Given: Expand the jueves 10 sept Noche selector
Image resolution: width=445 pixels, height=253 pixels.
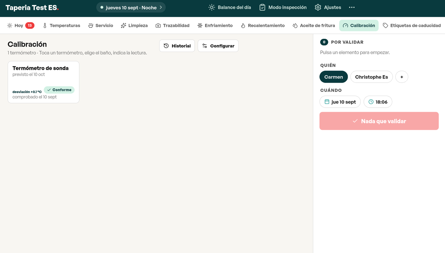Looking at the screenshot, I should coord(131,7).
